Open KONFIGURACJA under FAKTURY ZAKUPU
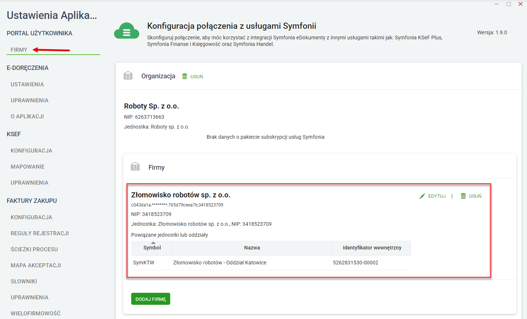Image resolution: width=527 pixels, height=319 pixels. (x=31, y=217)
